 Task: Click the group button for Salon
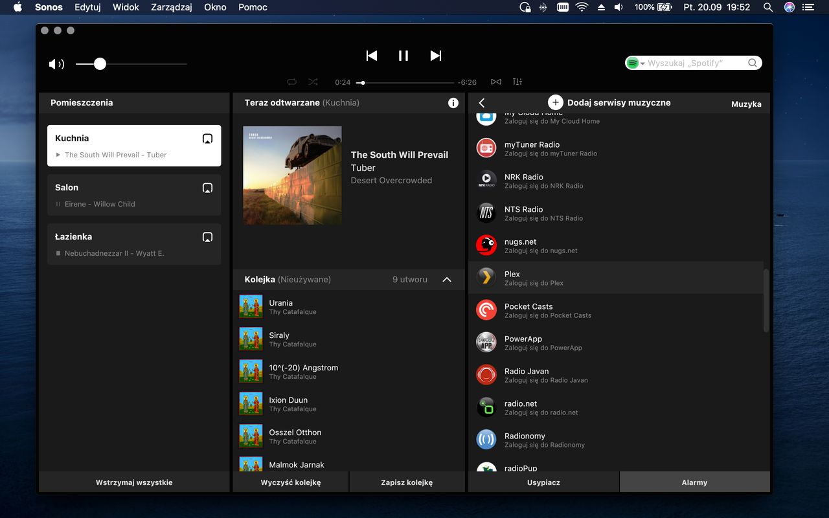[207, 188]
